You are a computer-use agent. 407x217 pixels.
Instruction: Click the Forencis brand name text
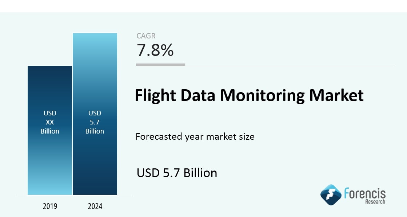[x=364, y=192]
